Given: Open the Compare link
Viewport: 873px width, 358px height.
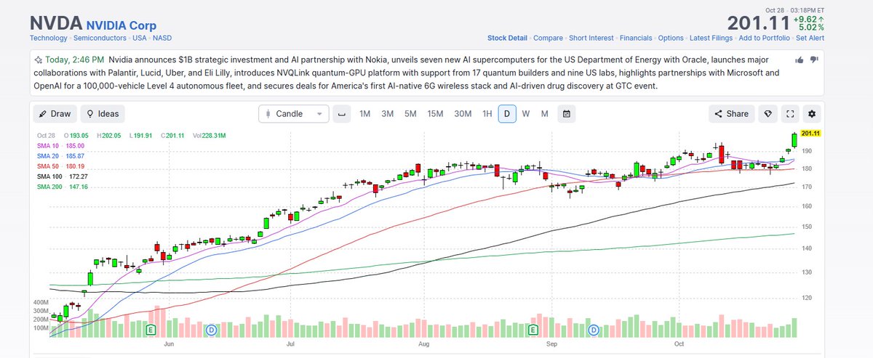Looking at the screenshot, I should click(x=549, y=38).
